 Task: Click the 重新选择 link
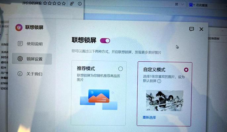click(x=149, y=117)
